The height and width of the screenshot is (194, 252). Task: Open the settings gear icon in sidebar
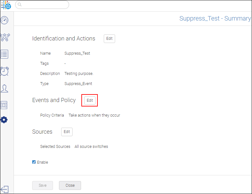pos(4,120)
